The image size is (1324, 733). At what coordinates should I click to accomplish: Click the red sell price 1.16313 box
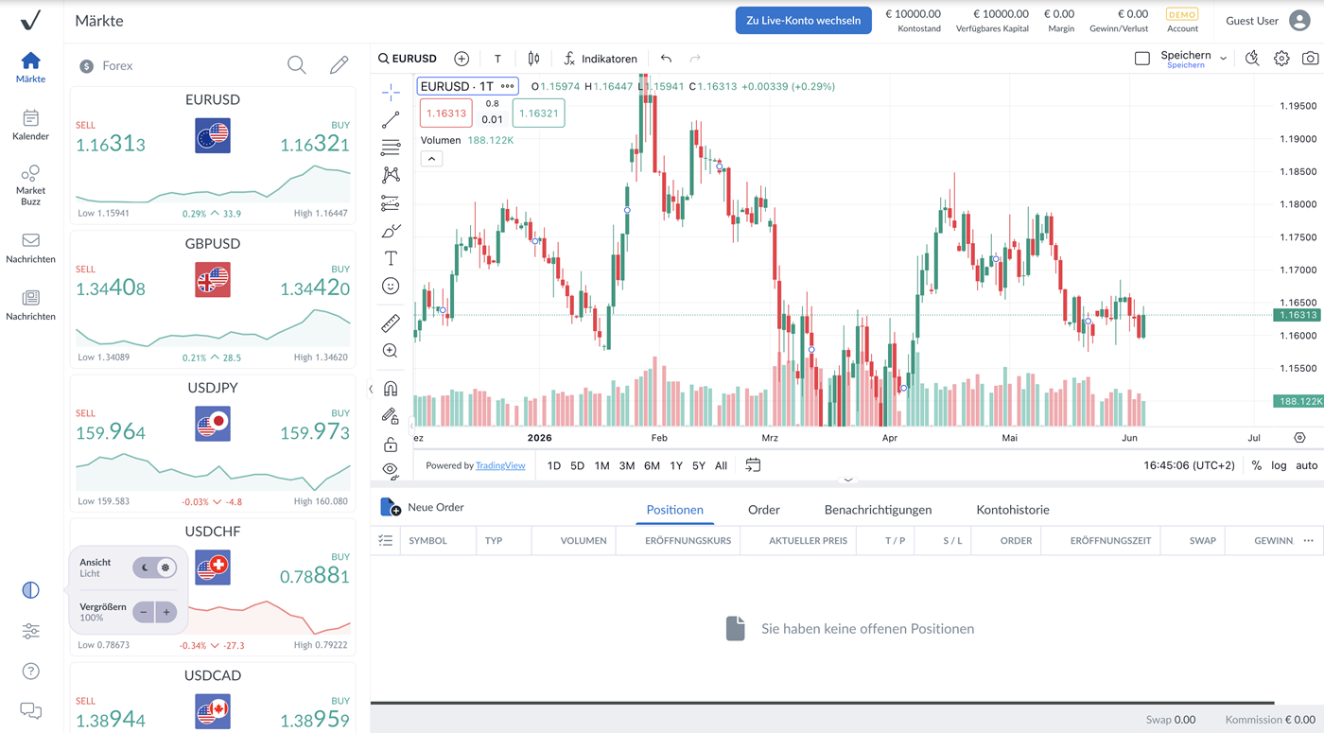(445, 113)
